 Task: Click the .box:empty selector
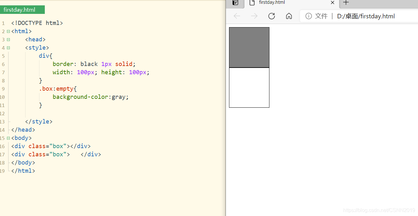[58, 89]
